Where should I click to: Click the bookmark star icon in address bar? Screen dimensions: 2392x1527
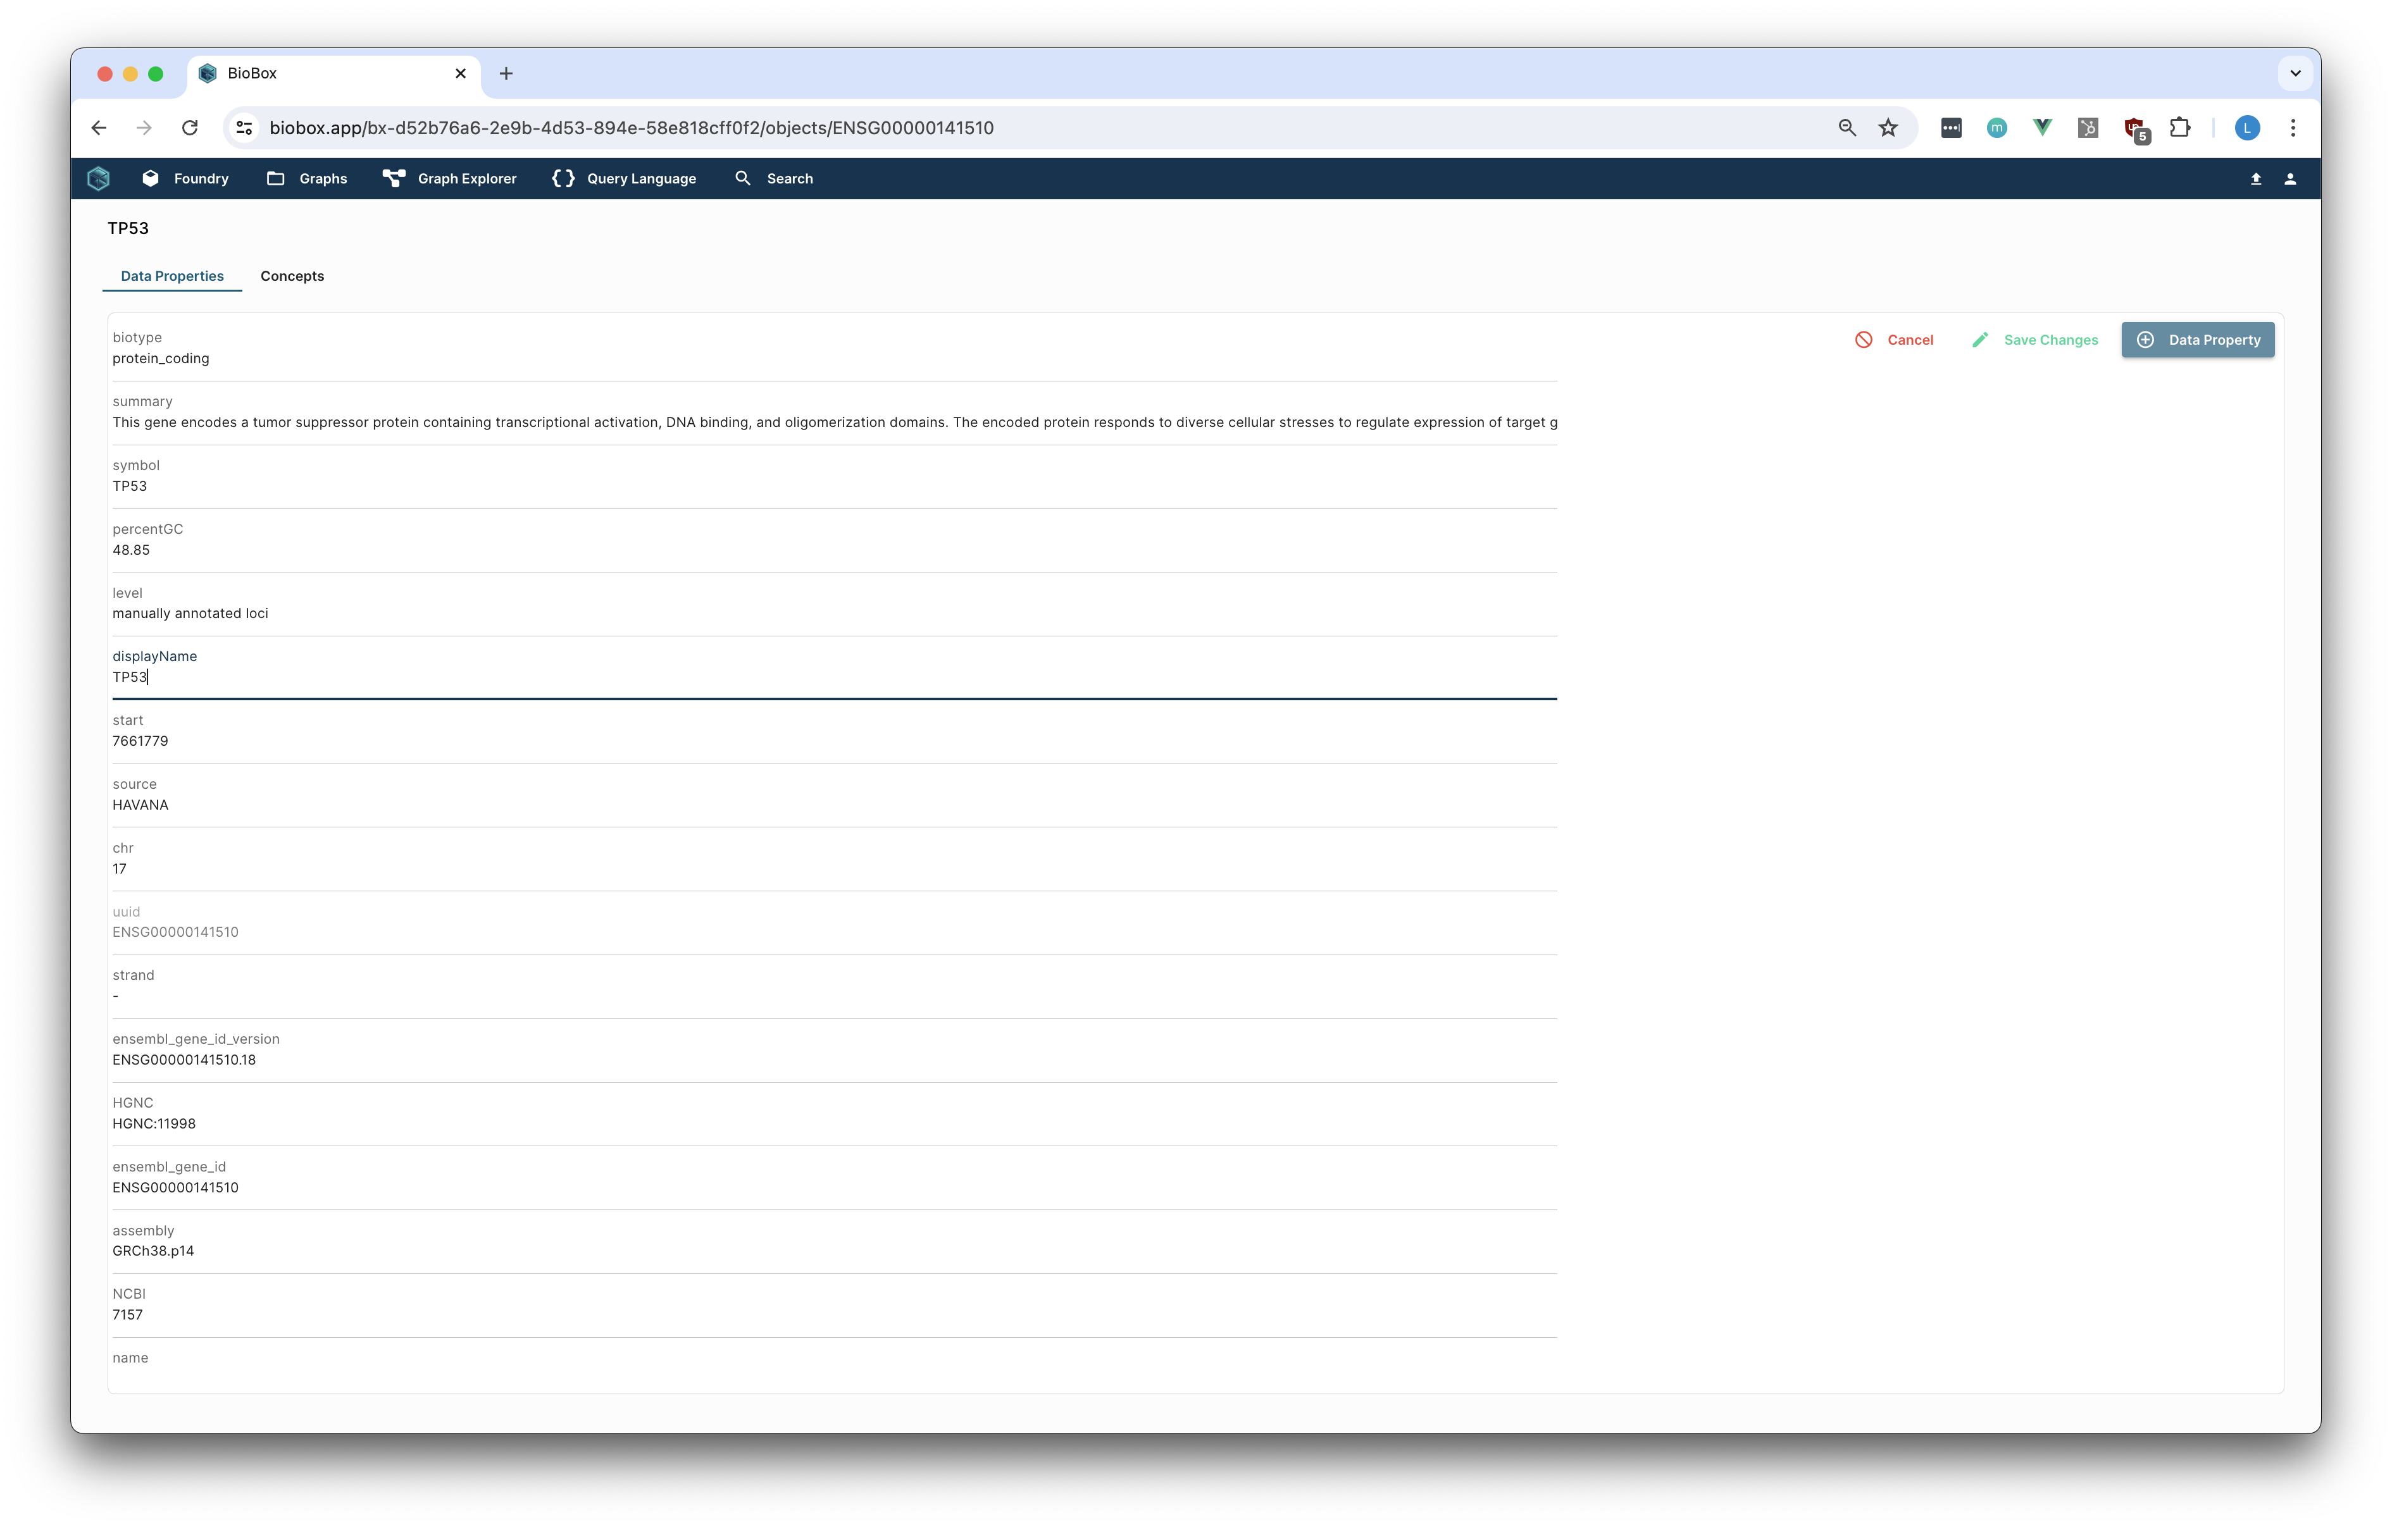pos(1888,128)
